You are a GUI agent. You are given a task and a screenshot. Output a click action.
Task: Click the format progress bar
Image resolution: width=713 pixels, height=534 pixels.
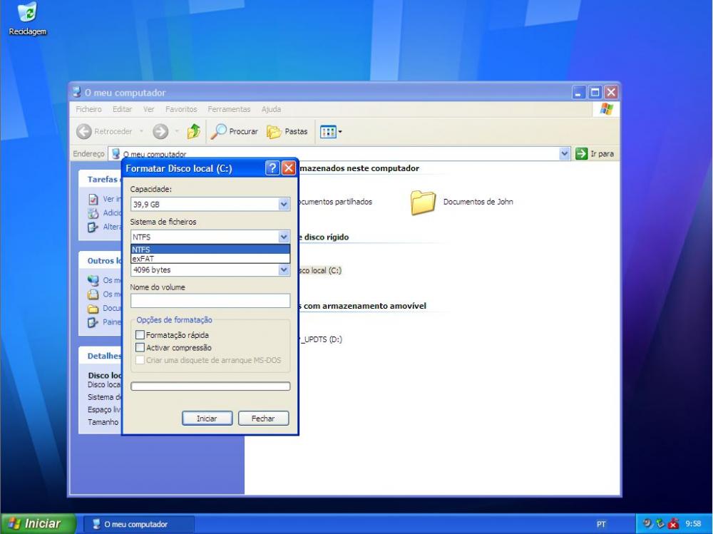click(210, 386)
